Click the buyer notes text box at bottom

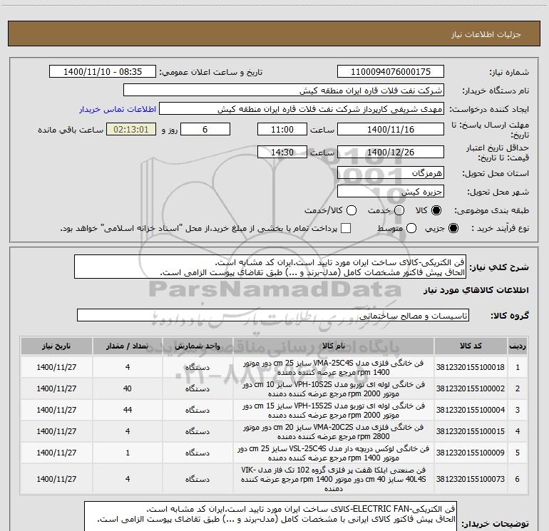coord(270,516)
